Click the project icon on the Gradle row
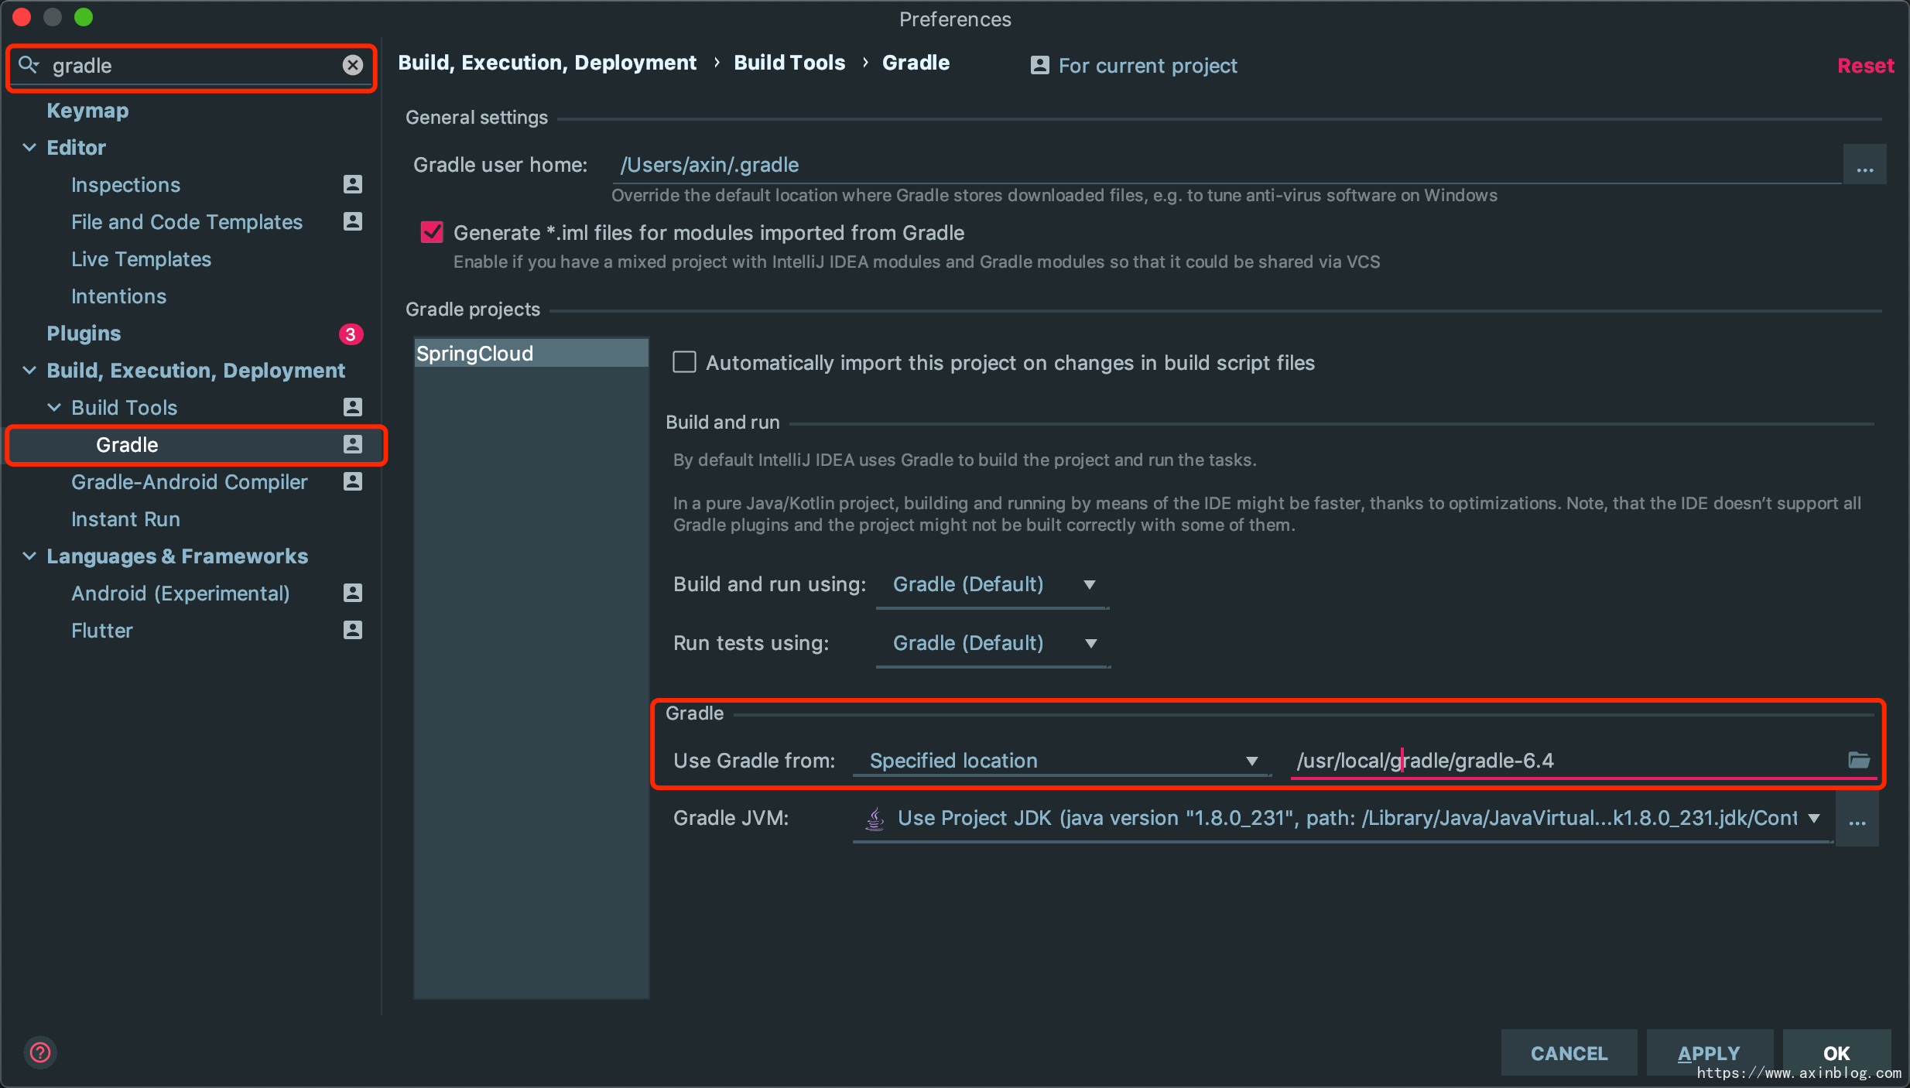 tap(353, 444)
